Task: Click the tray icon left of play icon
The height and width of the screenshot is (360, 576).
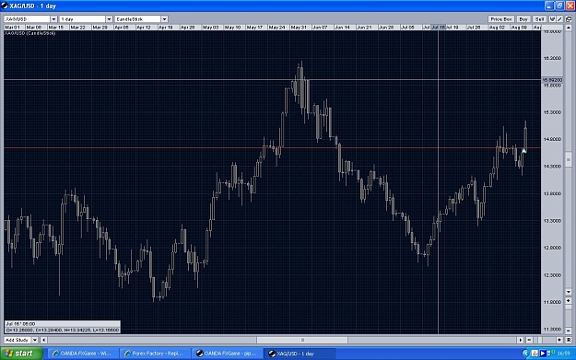Action: pos(535,354)
